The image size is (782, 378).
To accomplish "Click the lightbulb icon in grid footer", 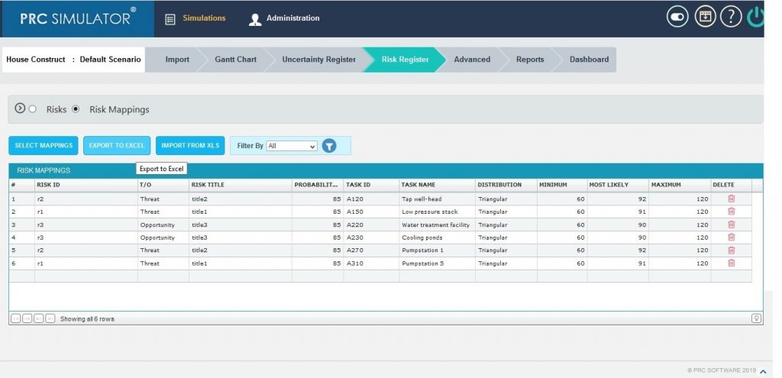I will point(756,318).
